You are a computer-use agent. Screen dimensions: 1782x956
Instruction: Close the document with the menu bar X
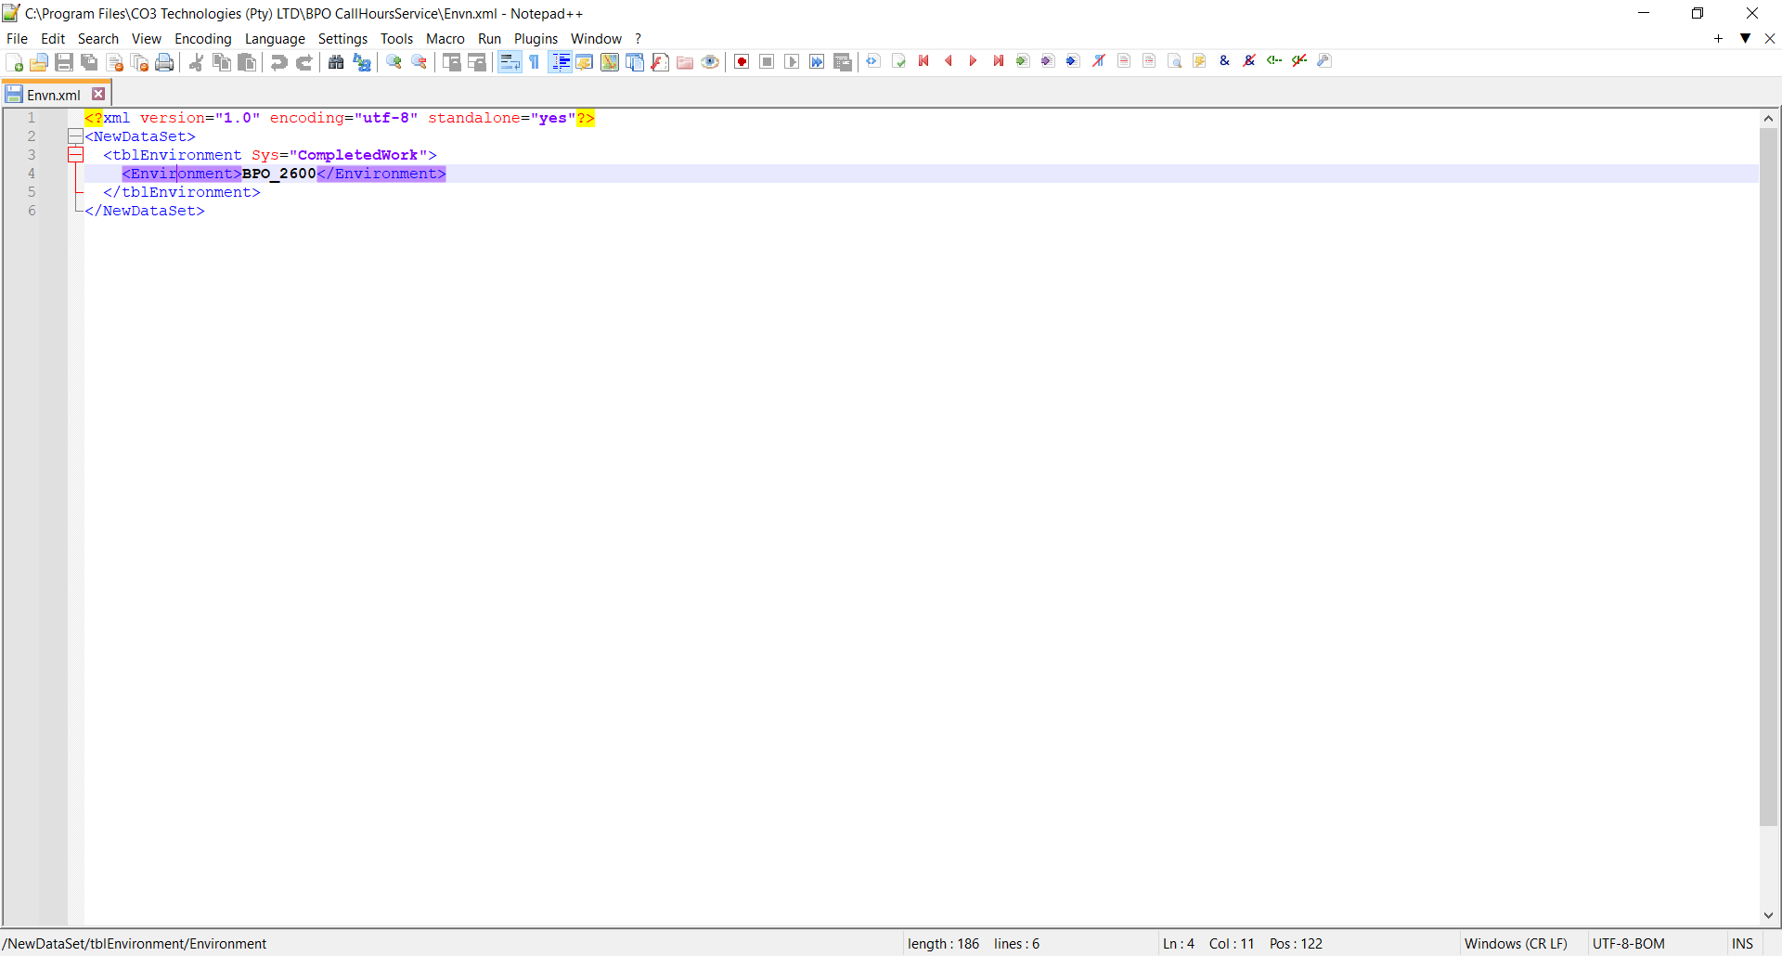point(1770,38)
